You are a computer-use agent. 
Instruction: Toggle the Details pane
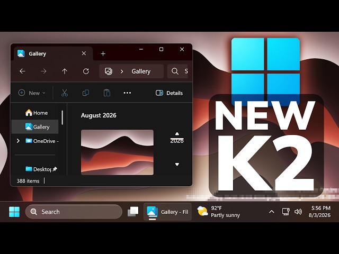(169, 93)
